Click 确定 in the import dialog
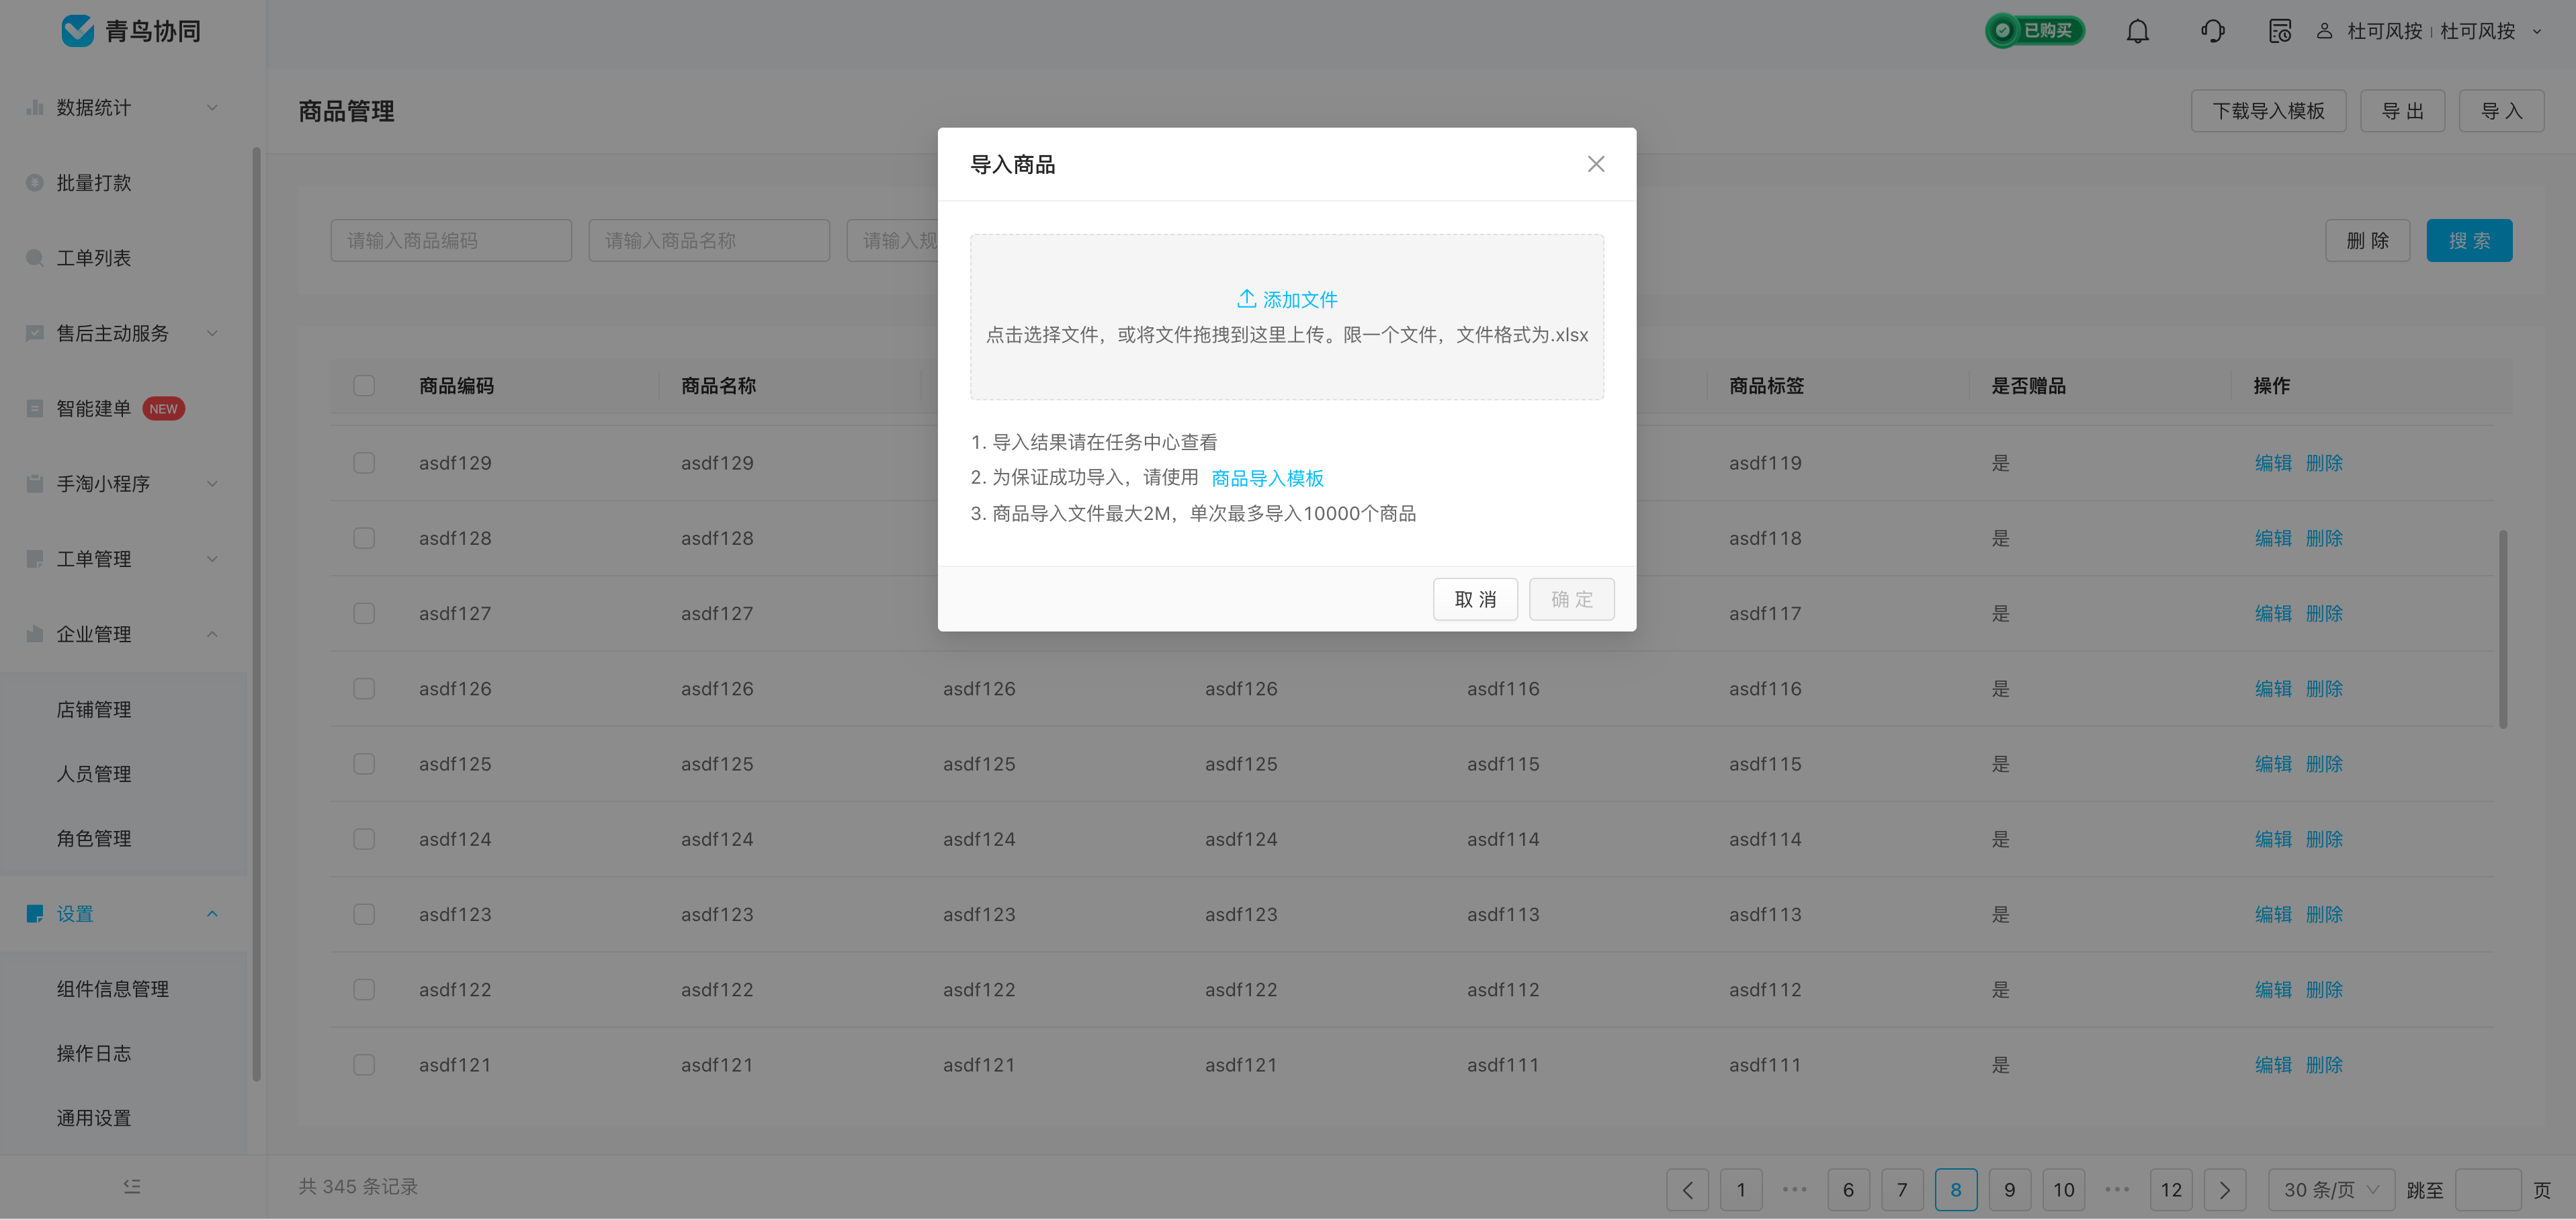This screenshot has height=1220, width=2576. click(1571, 599)
